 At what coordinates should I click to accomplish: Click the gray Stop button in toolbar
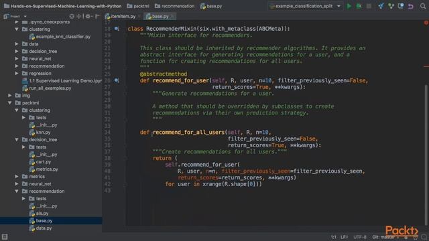[369, 6]
